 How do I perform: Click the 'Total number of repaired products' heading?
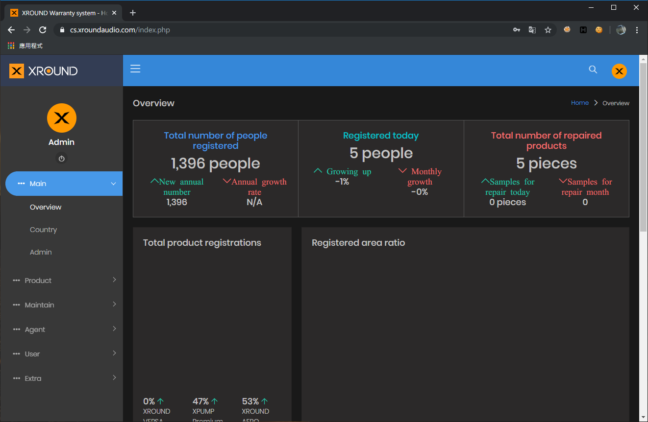[547, 141]
